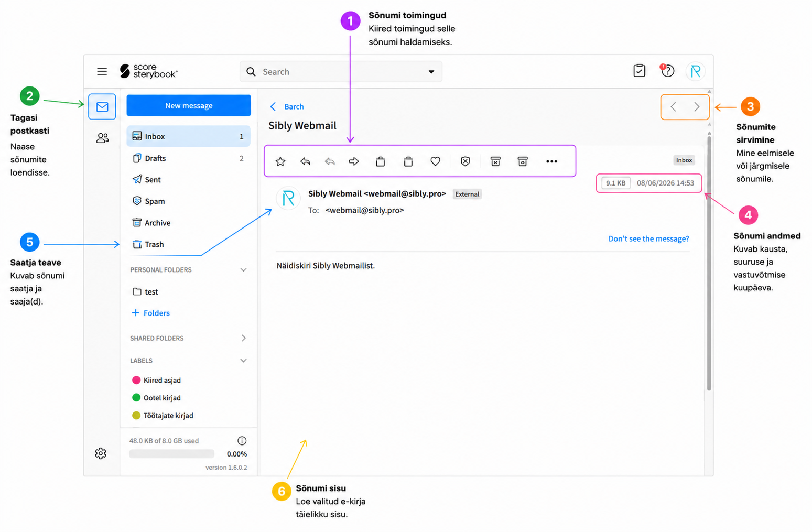Open the Archive folder
Image resolution: width=812 pixels, height=532 pixels.
pos(188,223)
